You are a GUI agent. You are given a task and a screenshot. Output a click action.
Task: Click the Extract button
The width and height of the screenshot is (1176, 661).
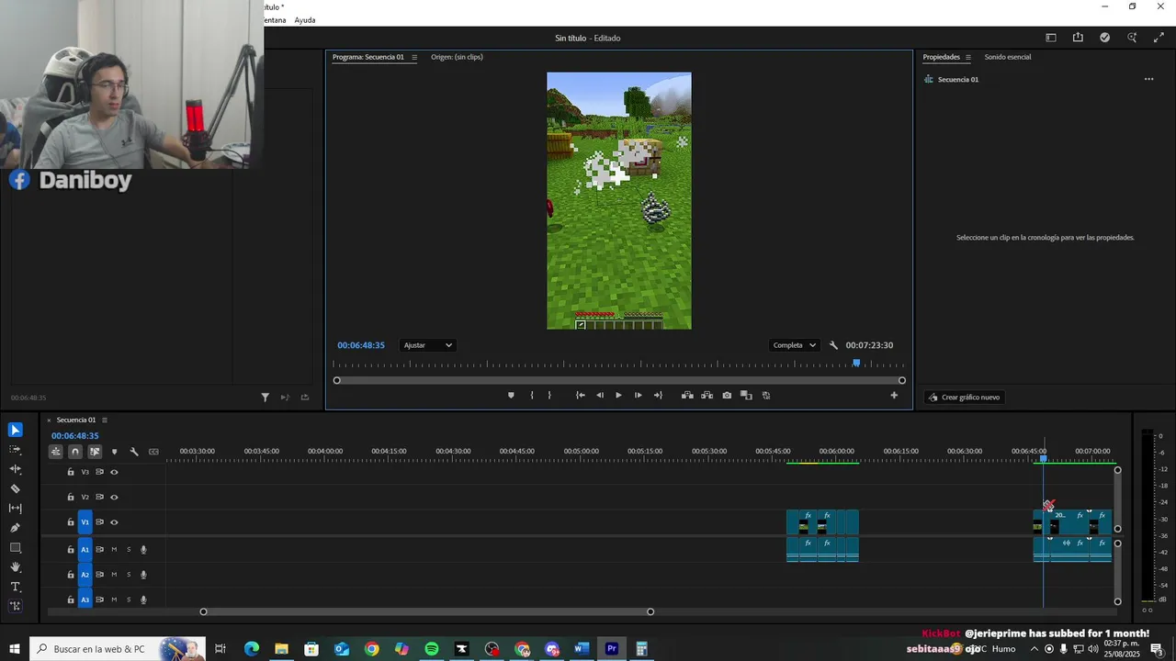[707, 396]
